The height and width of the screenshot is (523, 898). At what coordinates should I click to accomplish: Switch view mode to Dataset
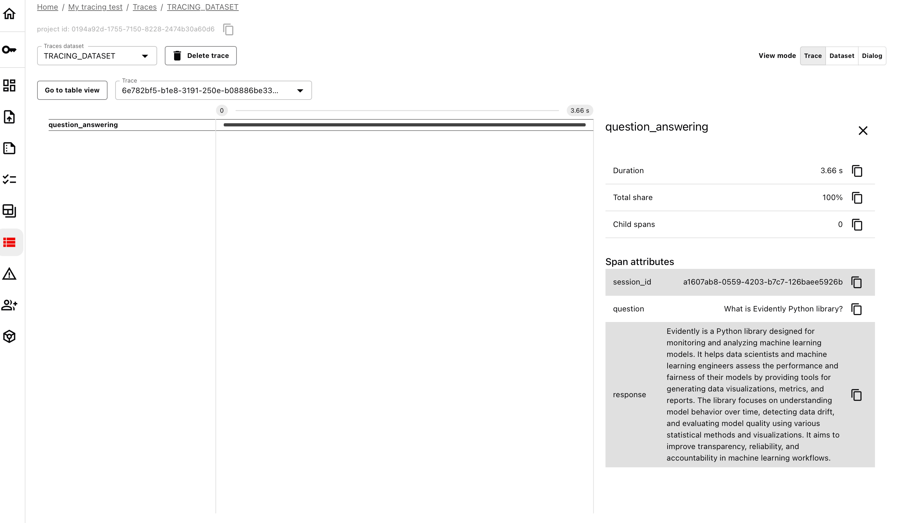(841, 56)
